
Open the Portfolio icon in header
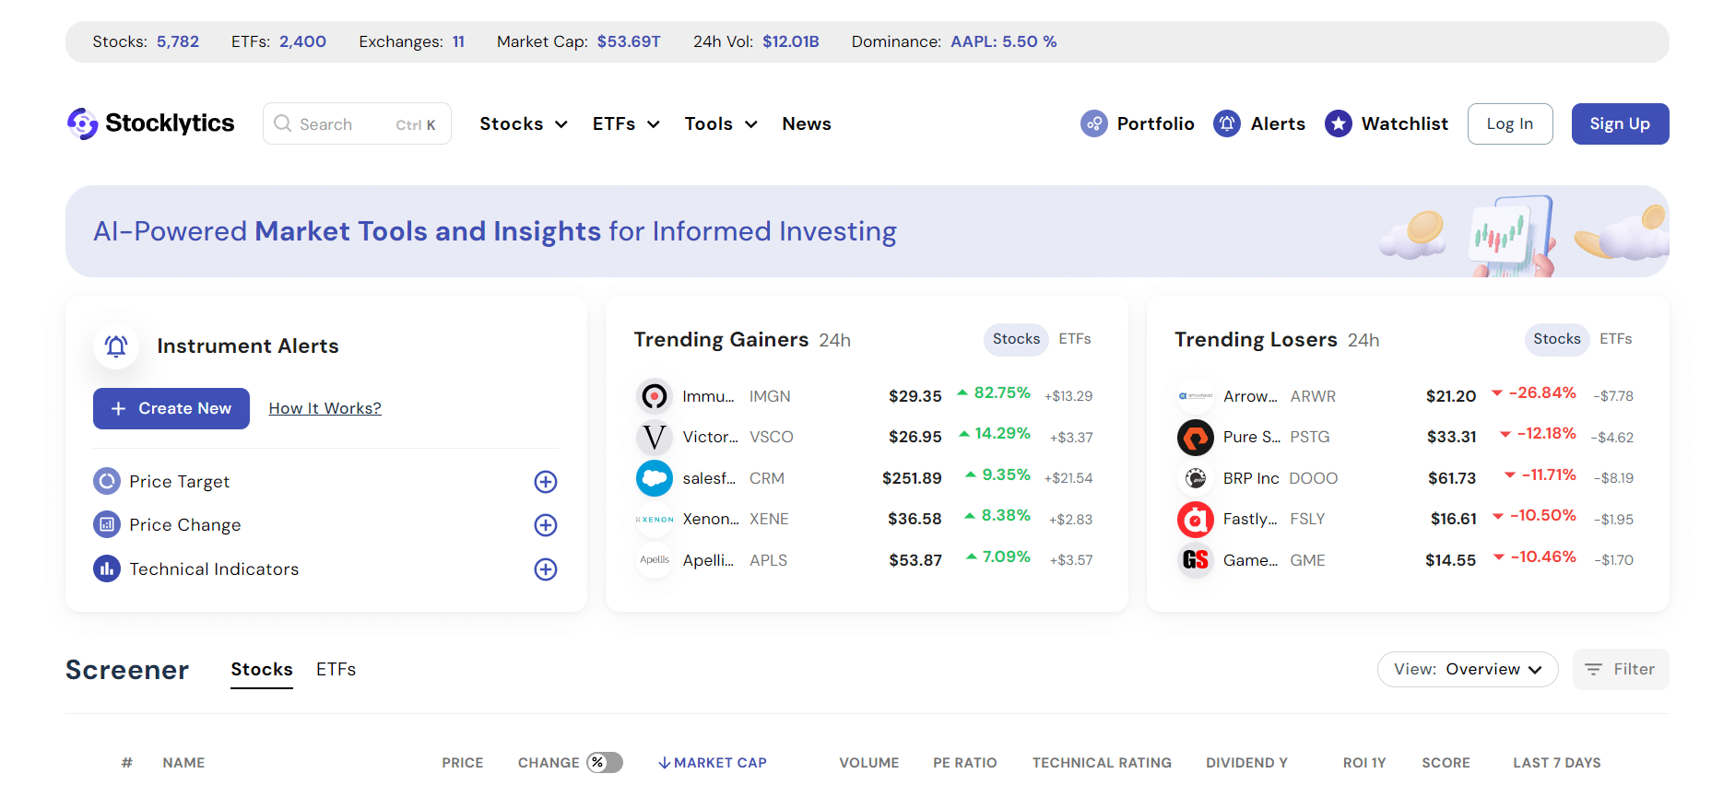[x=1093, y=123]
